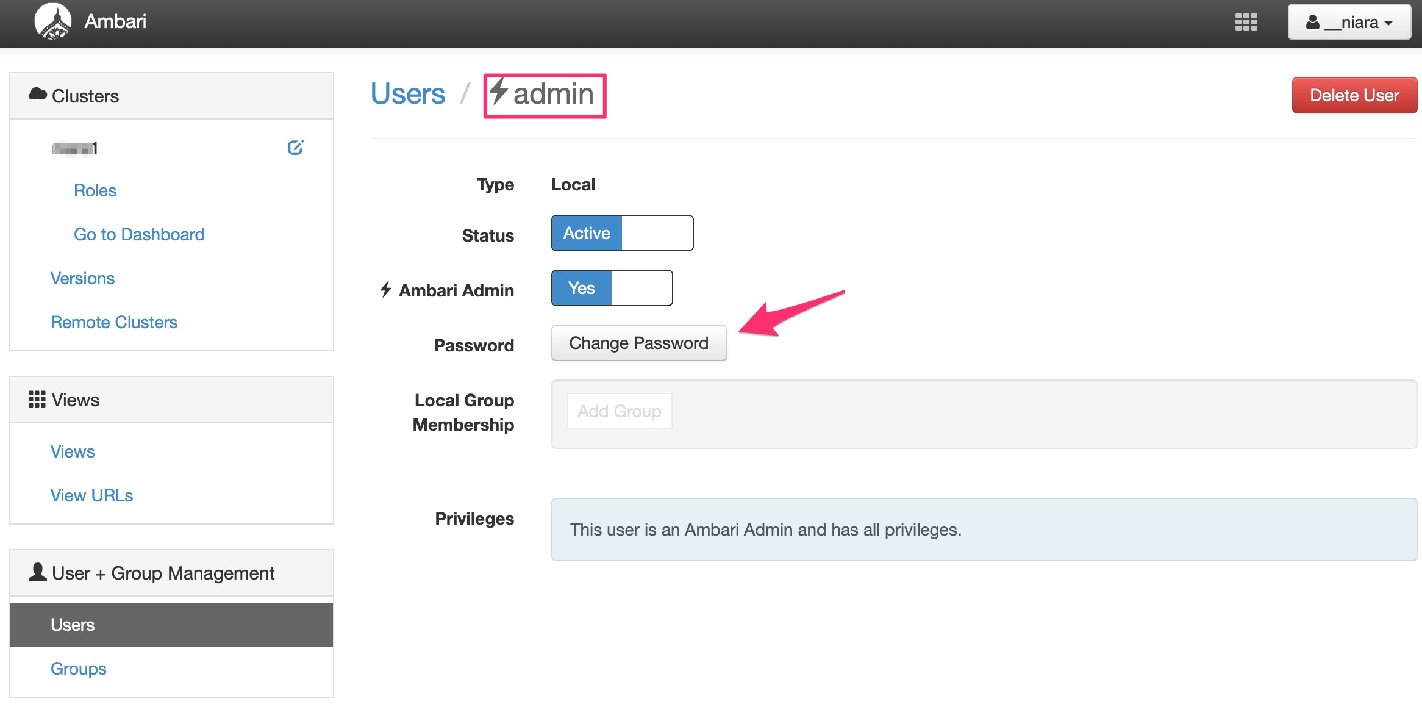Click the Views panel heading
The height and width of the screenshot is (704, 1422).
171,400
